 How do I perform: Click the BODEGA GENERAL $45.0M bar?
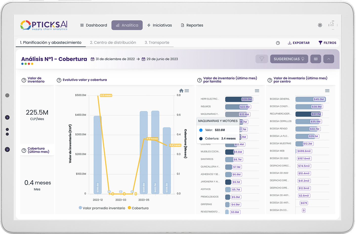(310, 99)
